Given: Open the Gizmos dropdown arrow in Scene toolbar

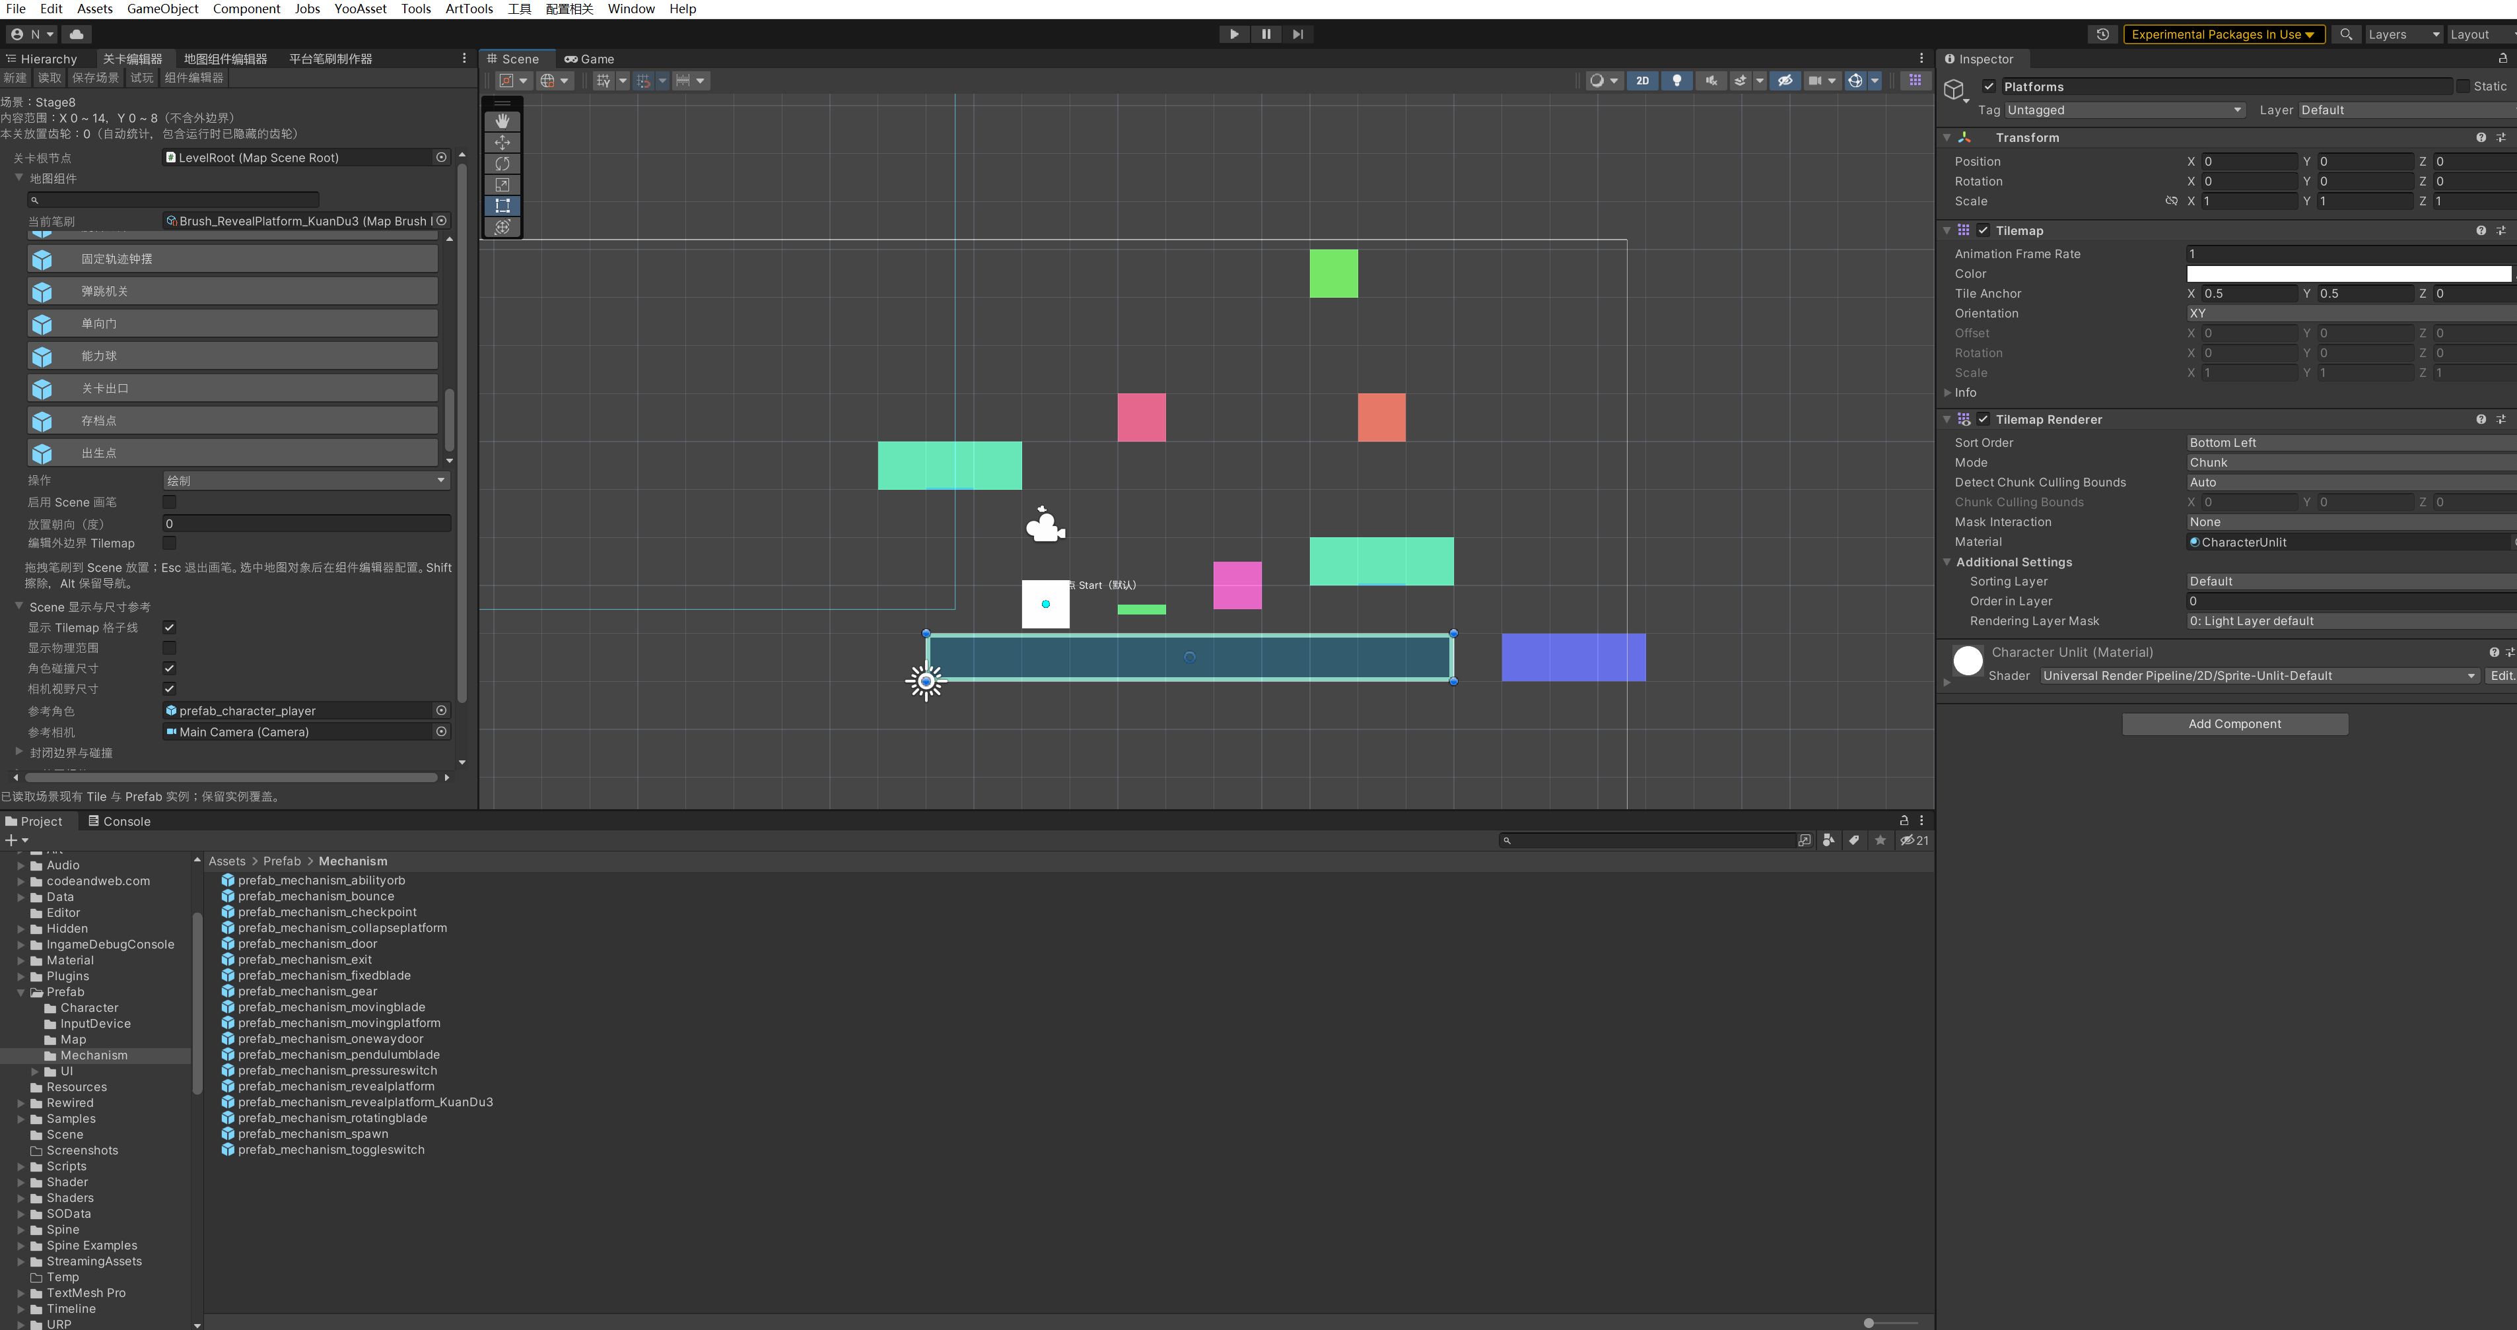Looking at the screenshot, I should click(1875, 81).
